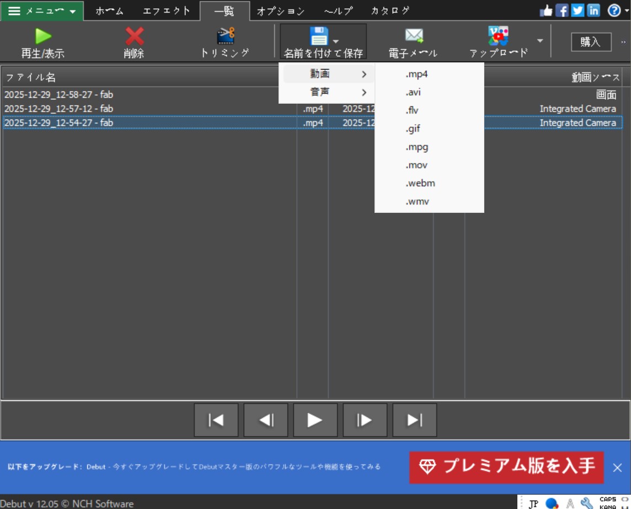This screenshot has height=509, width=631.
Task: Delete the selected file using 削除
Action: pos(134,41)
